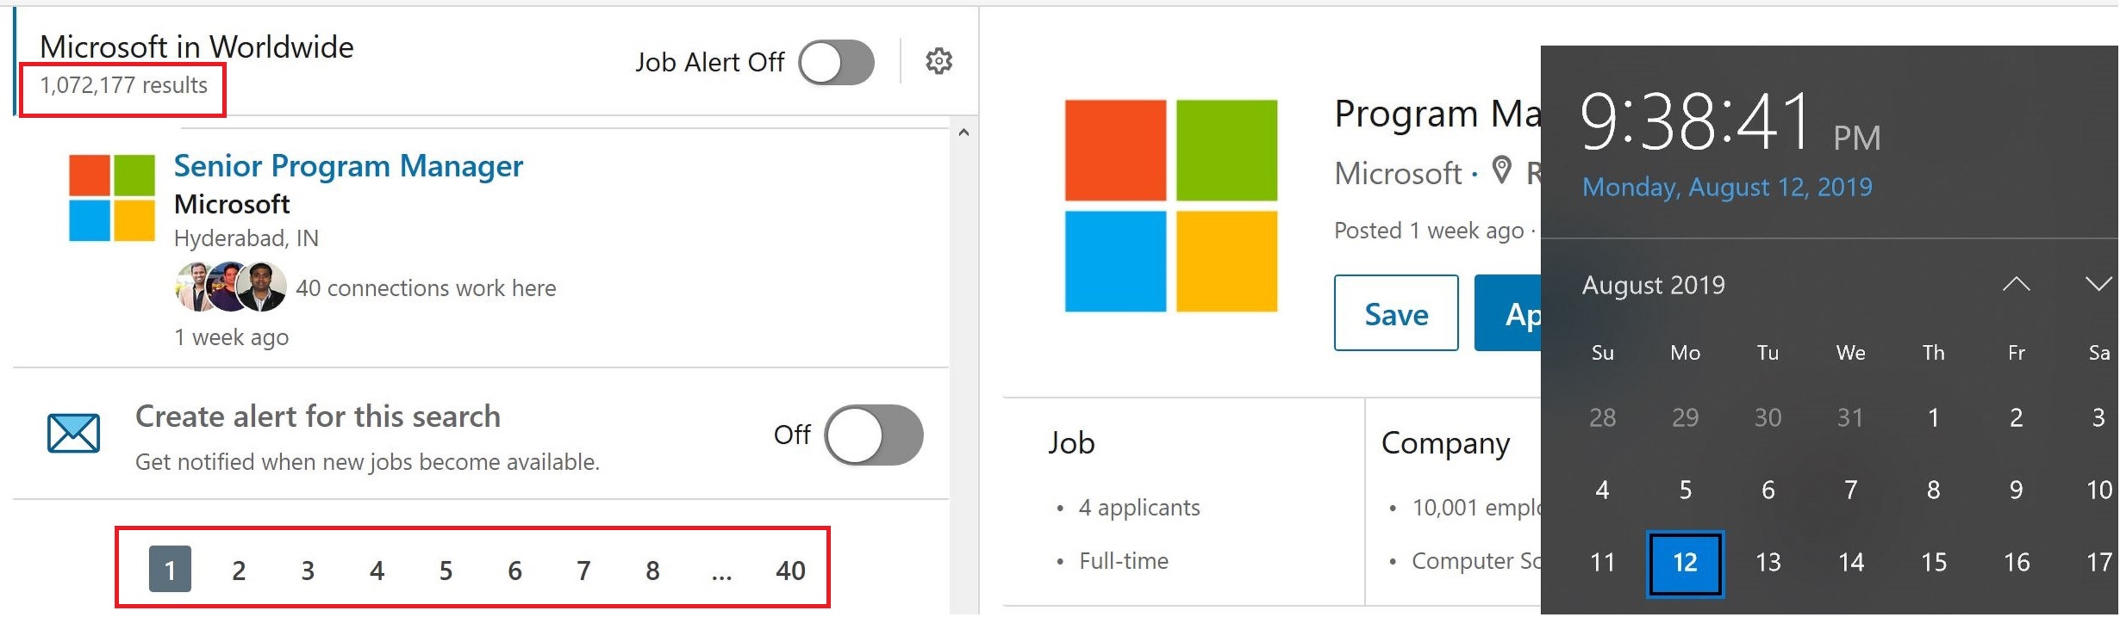Click the connections profile pictures
Viewport: 2120px width, 617px height.
pos(231,287)
